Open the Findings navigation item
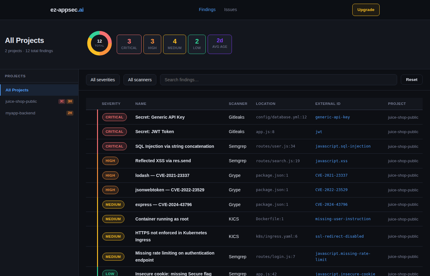 click(207, 10)
